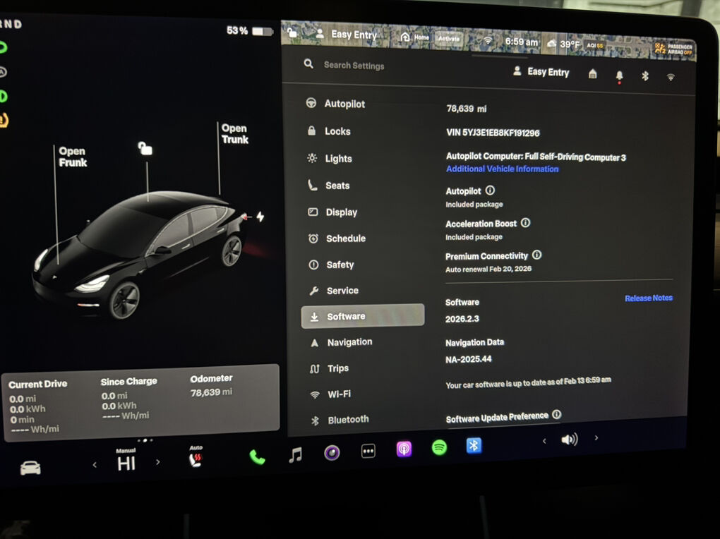The width and height of the screenshot is (720, 539).
Task: Open the notifications bell icon
Action: tap(619, 75)
